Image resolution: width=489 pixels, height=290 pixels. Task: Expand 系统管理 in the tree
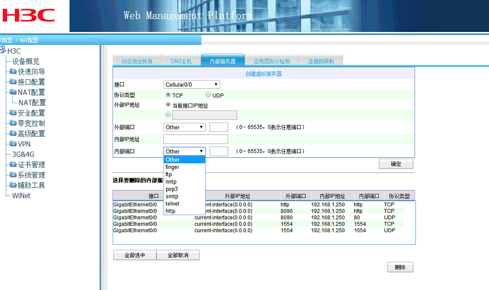pyautogui.click(x=31, y=175)
